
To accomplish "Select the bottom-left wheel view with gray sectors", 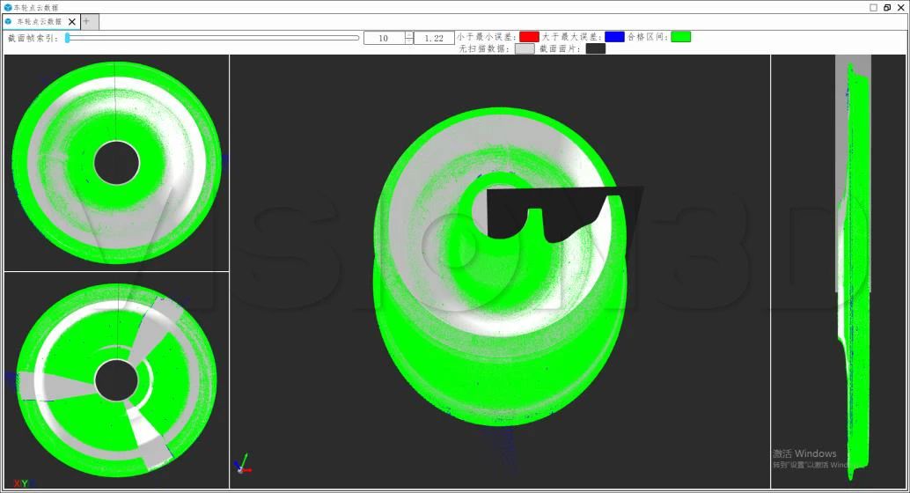I will (x=116, y=380).
